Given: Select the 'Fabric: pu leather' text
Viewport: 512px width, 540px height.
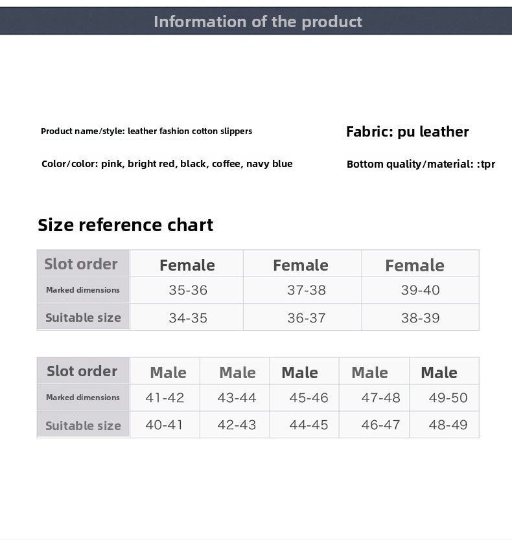Looking at the screenshot, I should pyautogui.click(x=407, y=131).
